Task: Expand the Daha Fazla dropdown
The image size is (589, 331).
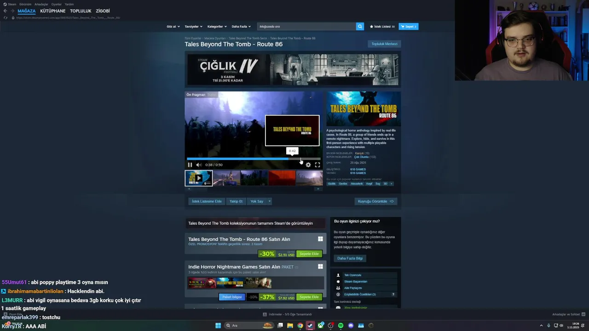Action: click(241, 27)
